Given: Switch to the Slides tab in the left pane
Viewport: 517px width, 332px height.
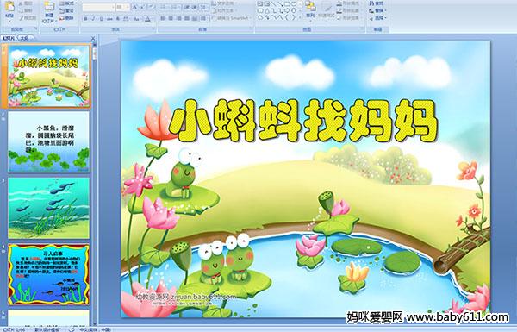Looking at the screenshot, I should click(9, 38).
